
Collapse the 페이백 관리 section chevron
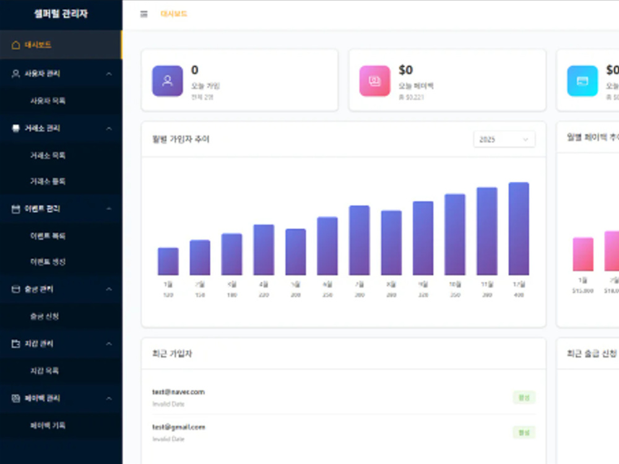109,398
